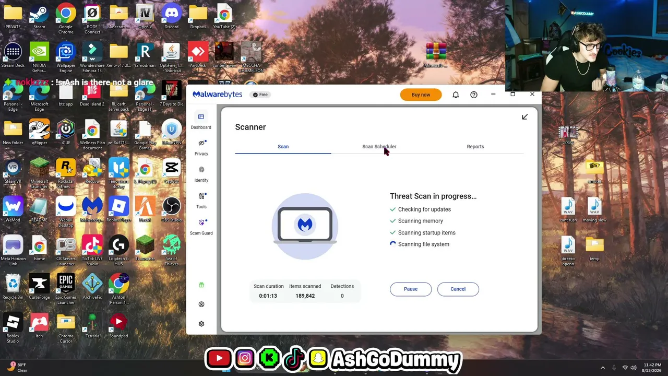The height and width of the screenshot is (376, 668).
Task: Select the Discord desktop shortcut
Action: [x=171, y=17]
